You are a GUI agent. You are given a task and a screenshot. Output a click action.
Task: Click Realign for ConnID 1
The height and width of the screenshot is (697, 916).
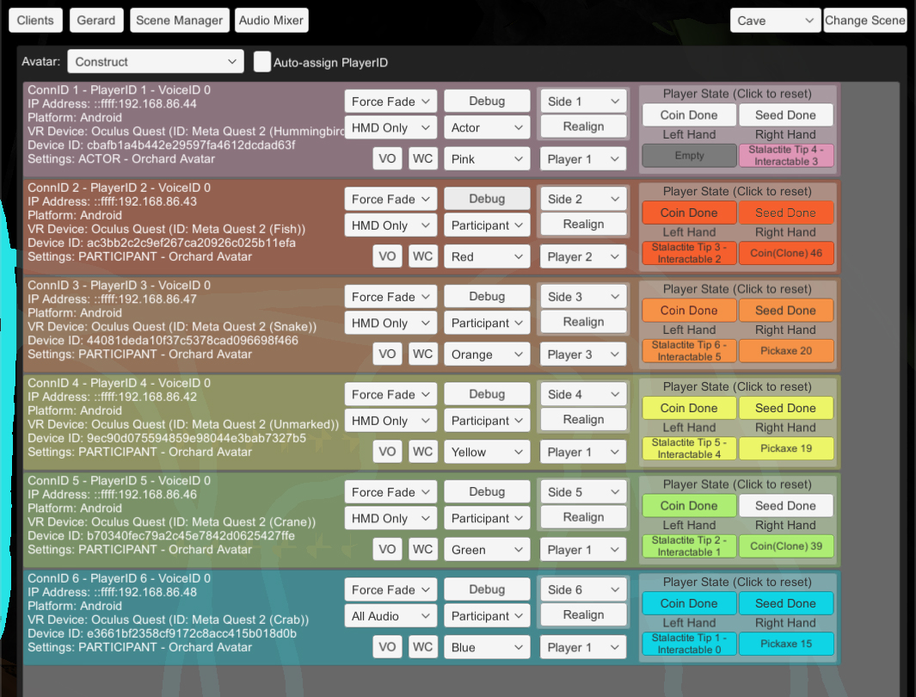[583, 126]
